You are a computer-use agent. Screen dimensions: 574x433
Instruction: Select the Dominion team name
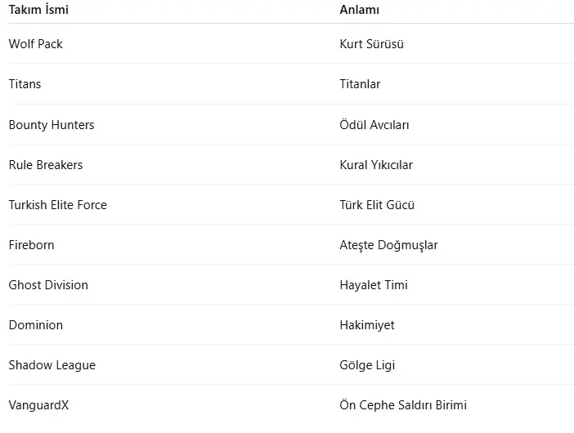pyautogui.click(x=36, y=325)
